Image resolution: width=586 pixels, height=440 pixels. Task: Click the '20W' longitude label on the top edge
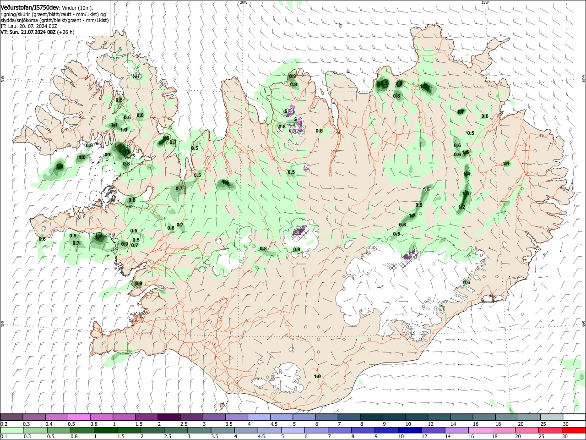[244, 2]
